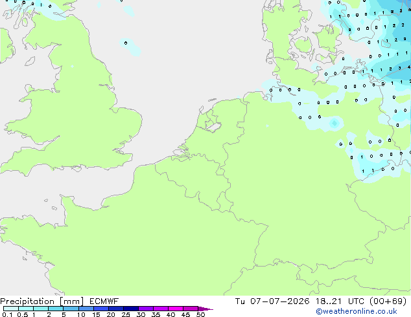The height and width of the screenshot is (317, 411).
Task: Click the "10" legend scale label
Action: [x=81, y=314]
